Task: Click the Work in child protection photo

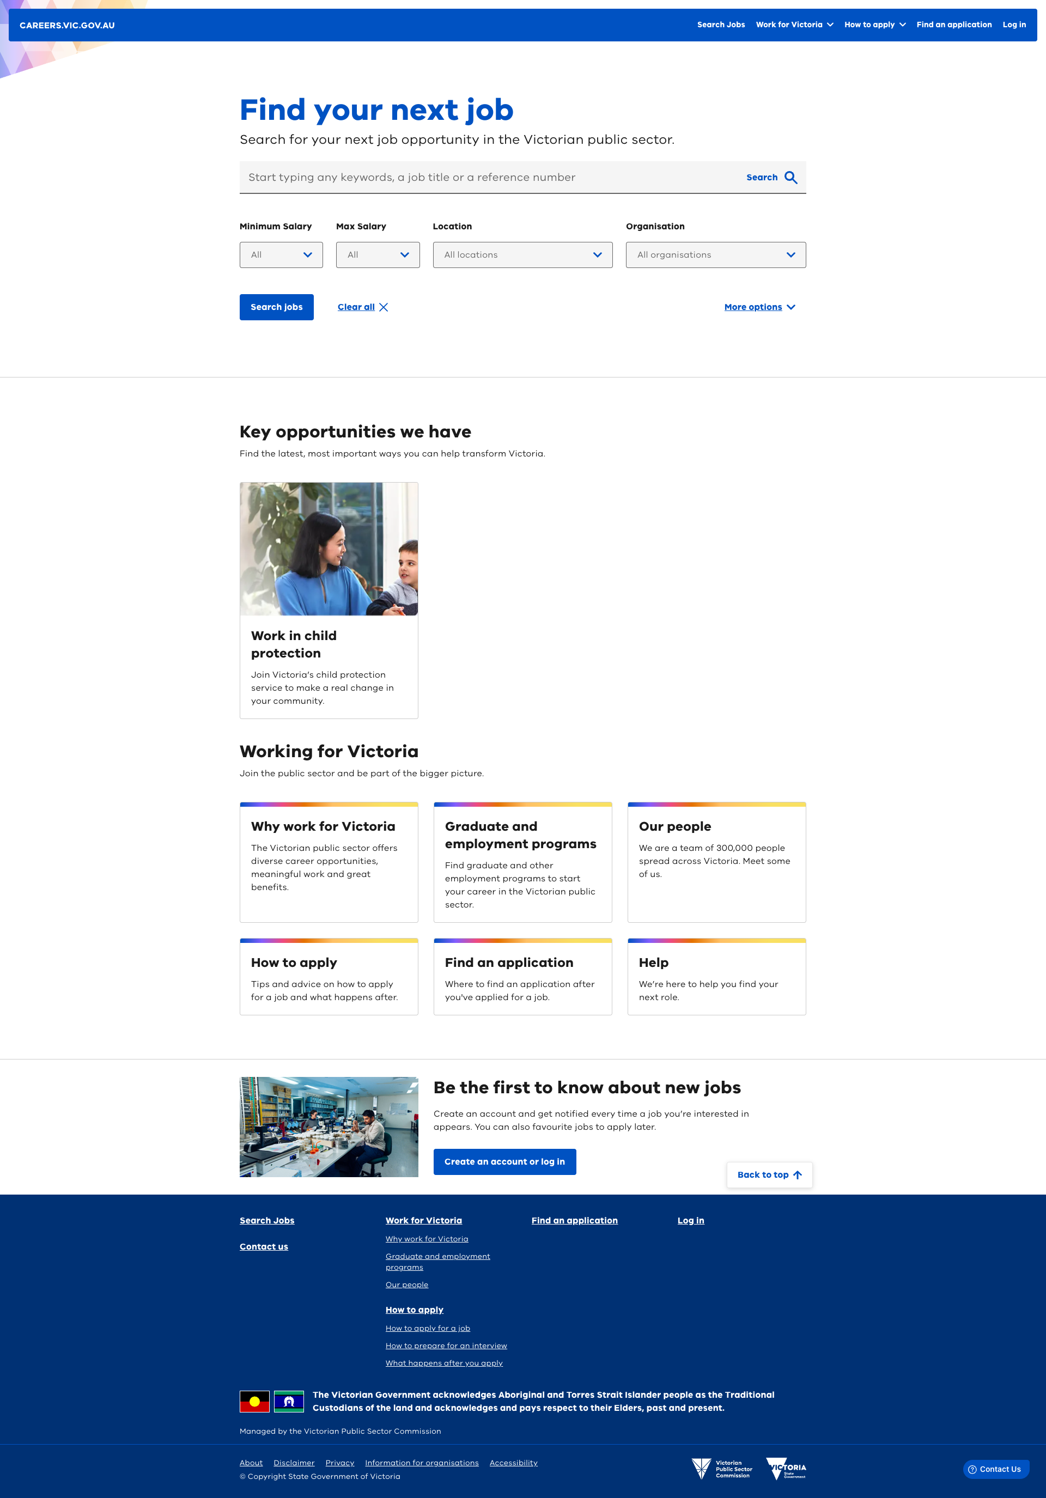Action: pyautogui.click(x=328, y=548)
